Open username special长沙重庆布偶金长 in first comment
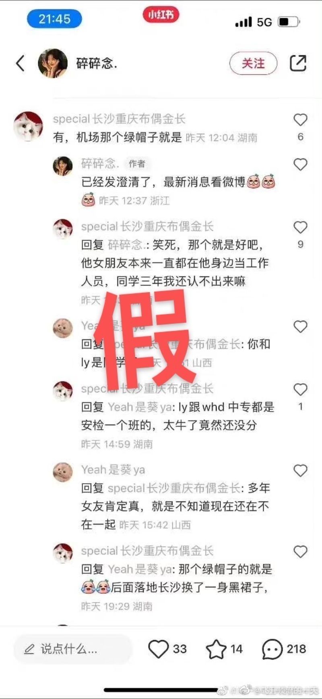 point(119,119)
